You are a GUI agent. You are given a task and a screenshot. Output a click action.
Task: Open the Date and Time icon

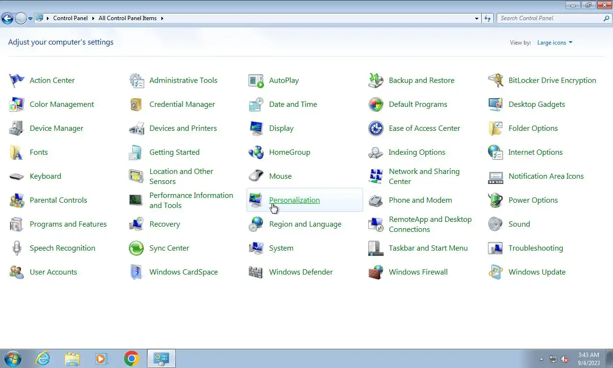point(256,104)
